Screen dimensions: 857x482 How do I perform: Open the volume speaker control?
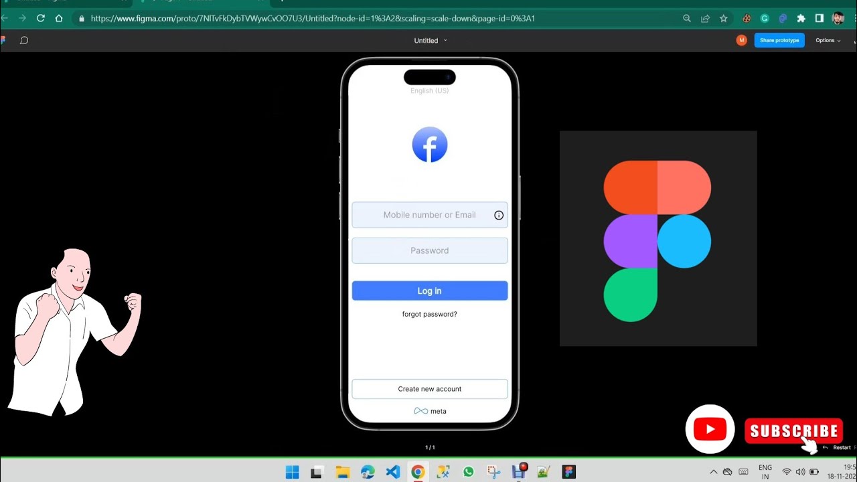800,472
